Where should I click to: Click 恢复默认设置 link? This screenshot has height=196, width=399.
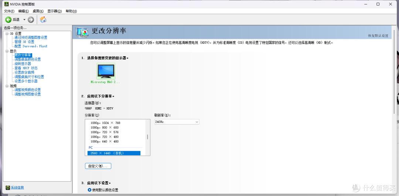click(378, 36)
